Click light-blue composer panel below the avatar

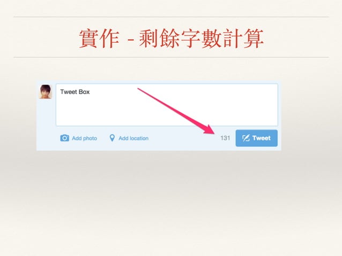tap(46, 124)
